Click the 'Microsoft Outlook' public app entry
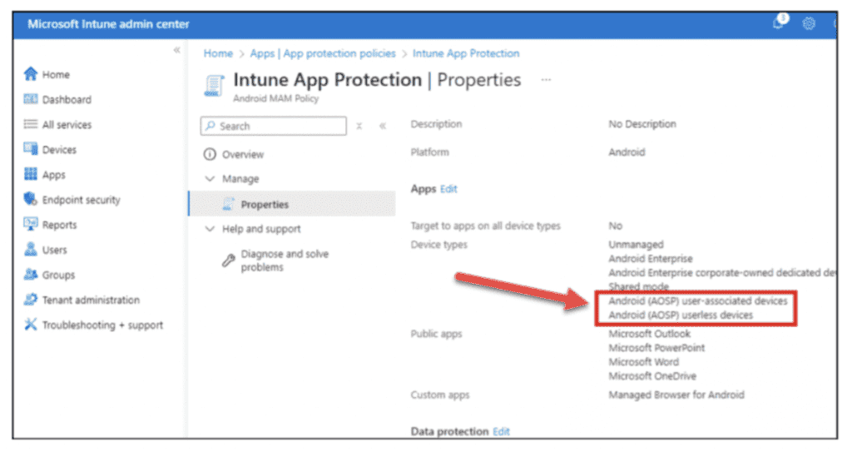This screenshot has height=457, width=852. tap(649, 334)
